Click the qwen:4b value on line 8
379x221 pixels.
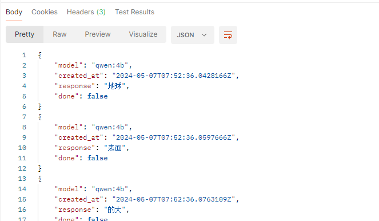coord(110,127)
